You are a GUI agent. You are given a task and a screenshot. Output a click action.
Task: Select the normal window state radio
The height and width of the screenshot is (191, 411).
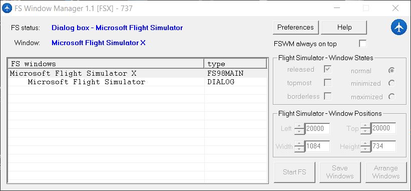point(391,70)
